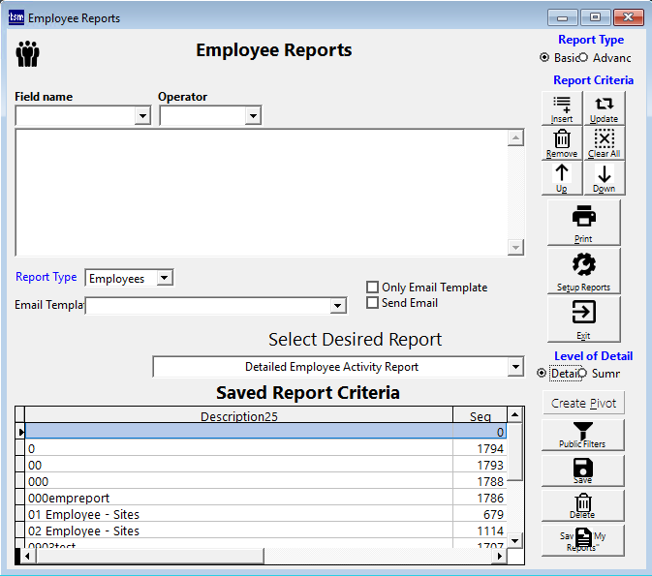Move criteria Up with arrow icon
The width and height of the screenshot is (652, 576).
click(x=562, y=175)
